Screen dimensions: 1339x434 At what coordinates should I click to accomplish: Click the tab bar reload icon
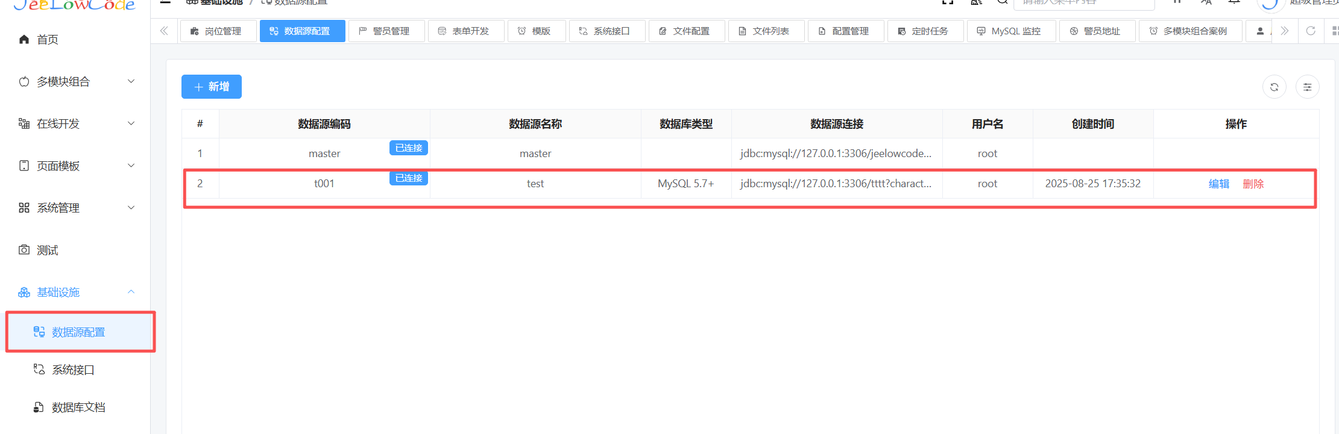(1310, 31)
